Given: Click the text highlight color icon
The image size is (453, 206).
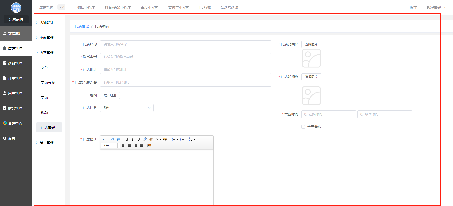Looking at the screenshot, I should pyautogui.click(x=165, y=139).
